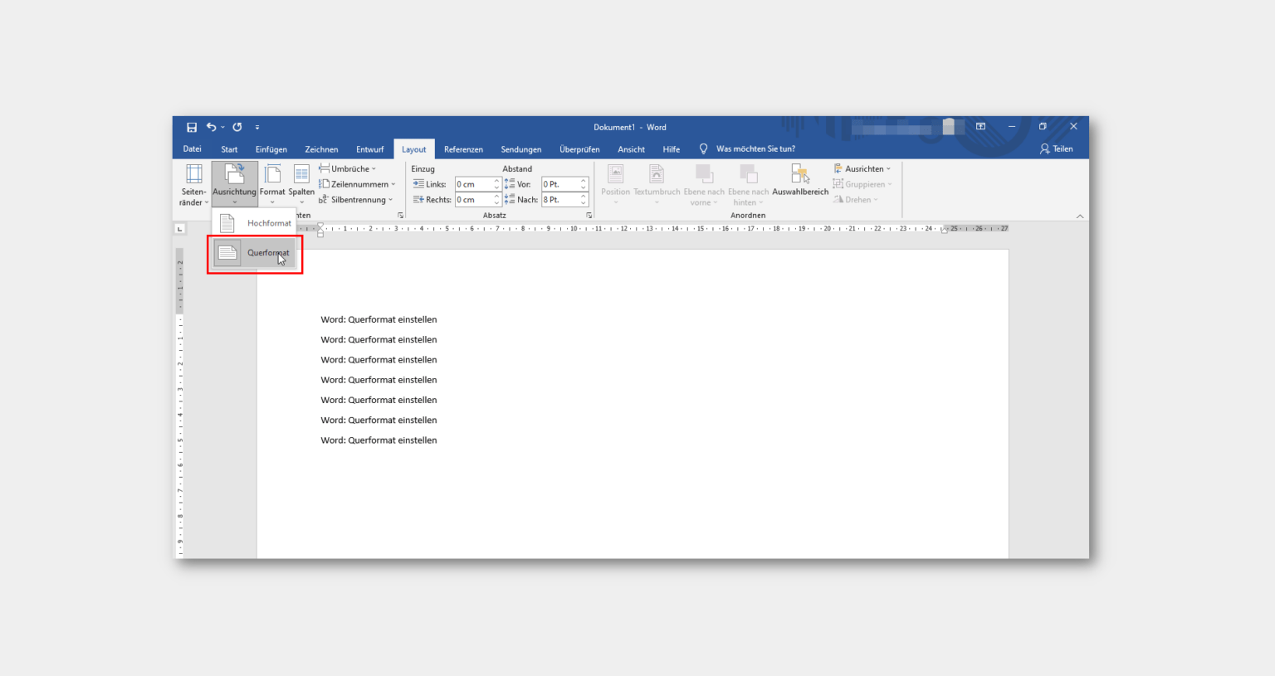Viewport: 1275px width, 676px height.
Task: Open the Referenzen ribbon tab
Action: (x=463, y=148)
